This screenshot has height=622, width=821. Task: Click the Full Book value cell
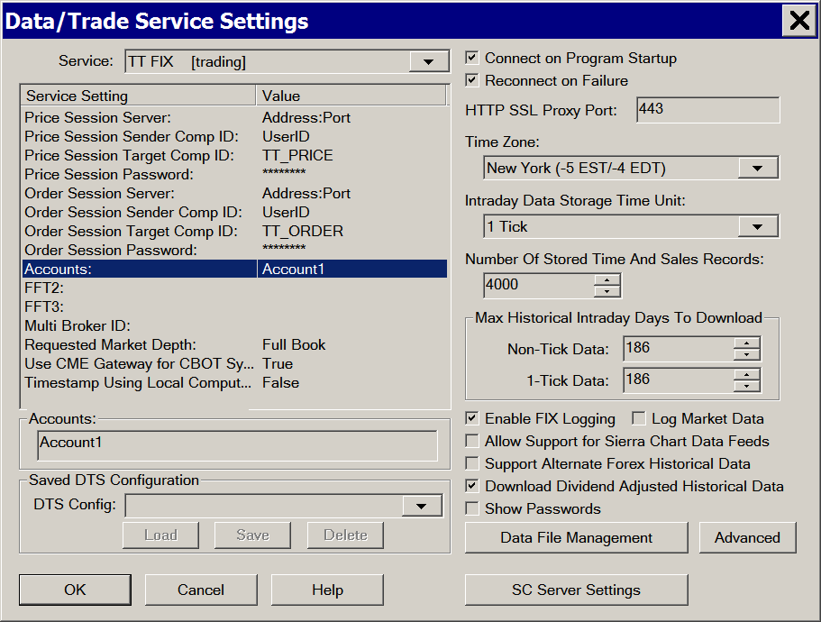click(294, 344)
